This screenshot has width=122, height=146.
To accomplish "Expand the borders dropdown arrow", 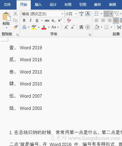I will pos(111,27).
